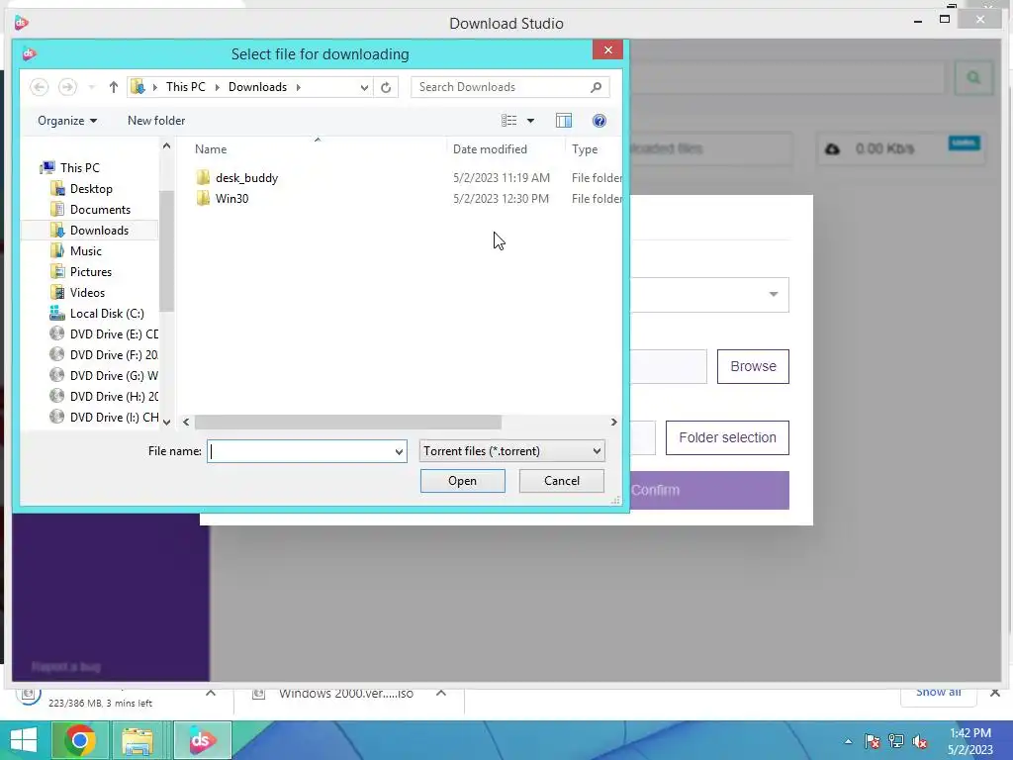Open help with the question mark icon
Viewport: 1013px width, 760px height.
point(599,121)
